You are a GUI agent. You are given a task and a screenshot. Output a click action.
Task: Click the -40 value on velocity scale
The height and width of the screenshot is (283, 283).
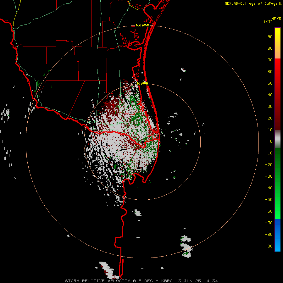pyautogui.click(x=269, y=188)
